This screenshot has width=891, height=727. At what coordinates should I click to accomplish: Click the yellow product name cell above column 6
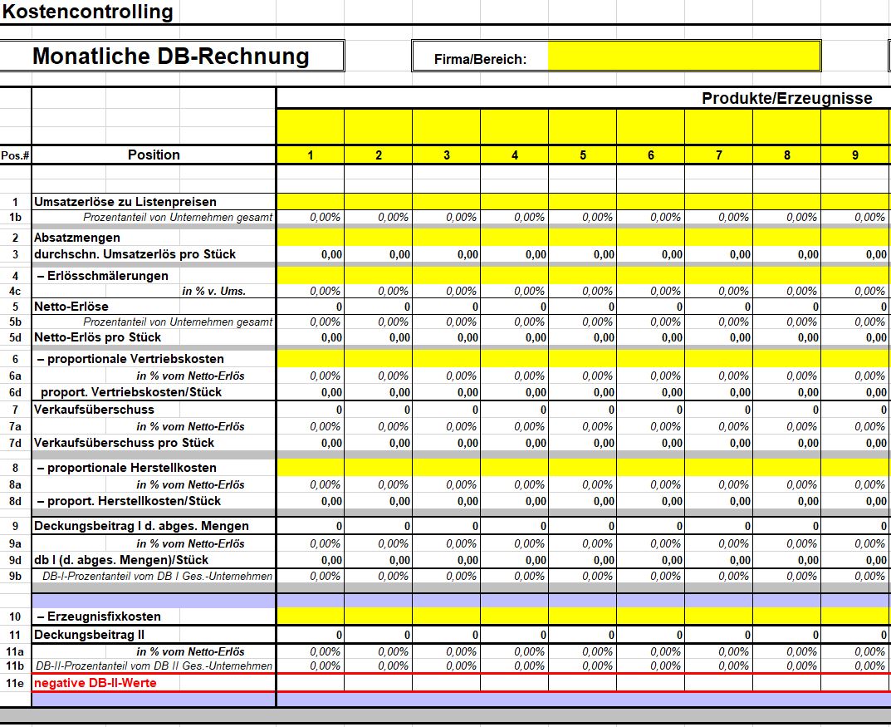[651, 127]
